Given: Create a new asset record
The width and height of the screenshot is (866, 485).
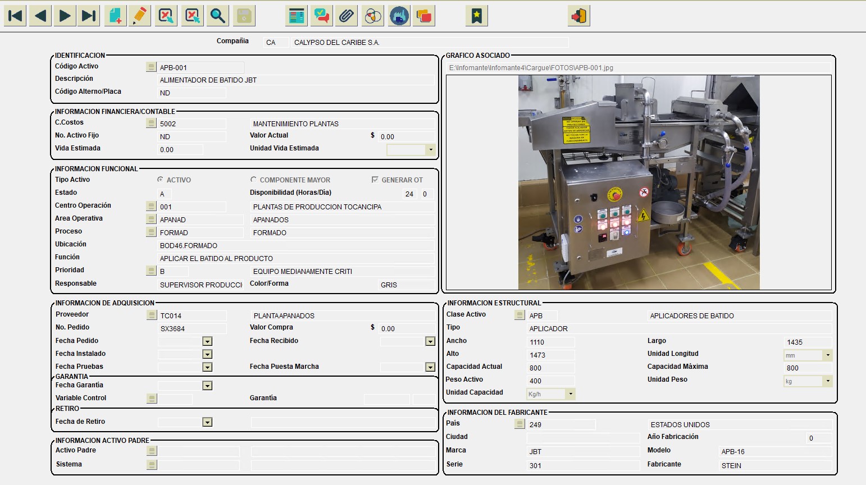Looking at the screenshot, I should pyautogui.click(x=115, y=16).
